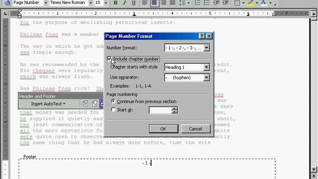Click OK in Page Number Format dialog

click(x=163, y=129)
